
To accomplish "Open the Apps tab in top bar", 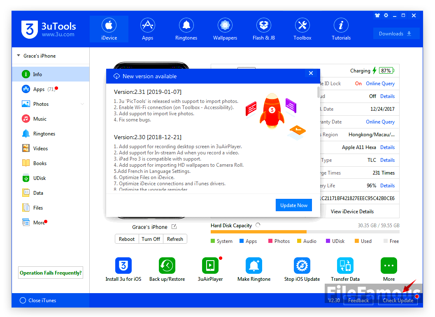I will tap(148, 29).
